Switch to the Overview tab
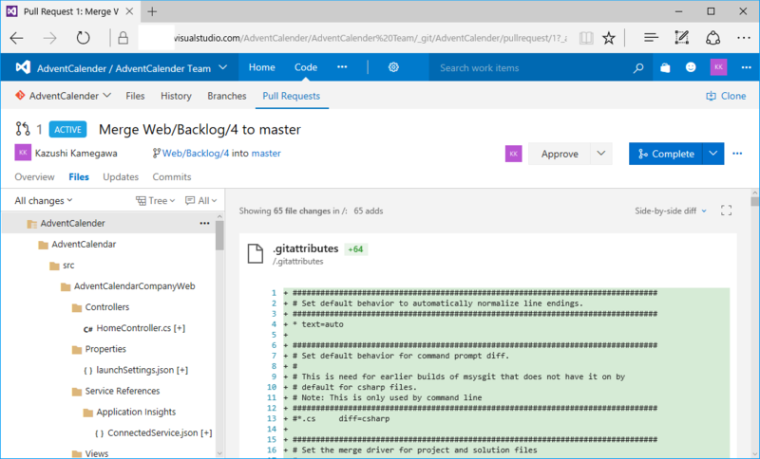Viewport: 760px width, 459px height. 34,177
